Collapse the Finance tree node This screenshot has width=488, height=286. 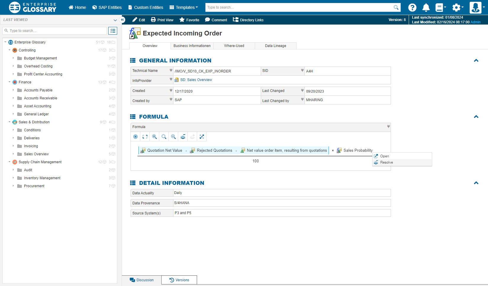[9, 82]
